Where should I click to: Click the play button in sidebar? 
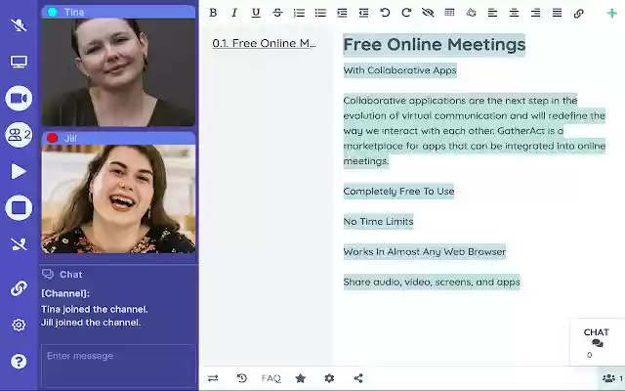(x=19, y=172)
